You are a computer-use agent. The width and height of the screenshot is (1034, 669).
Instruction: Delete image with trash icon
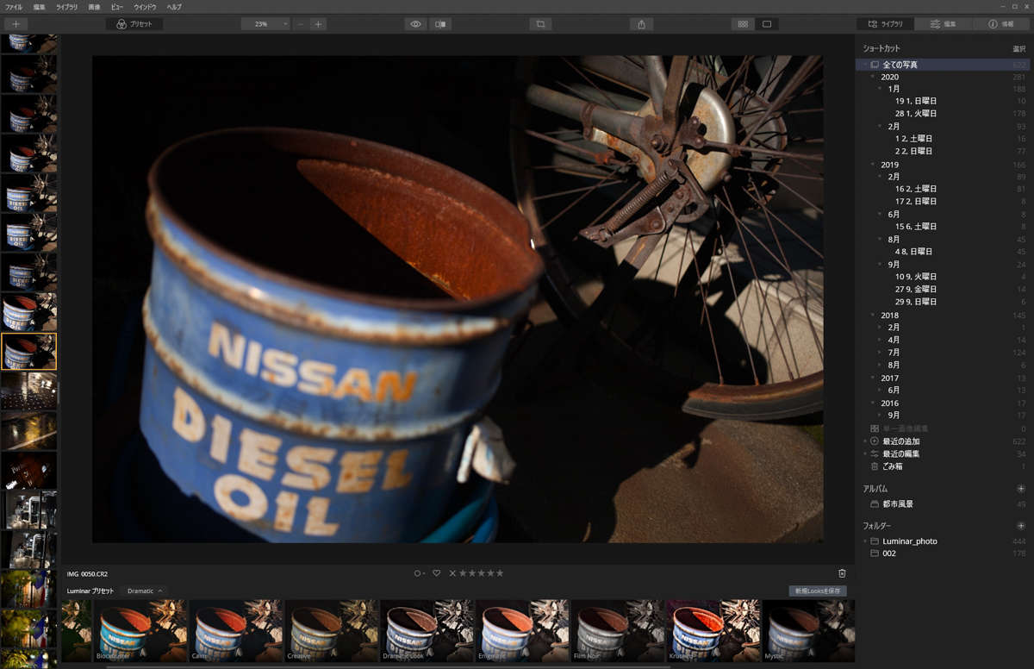842,573
